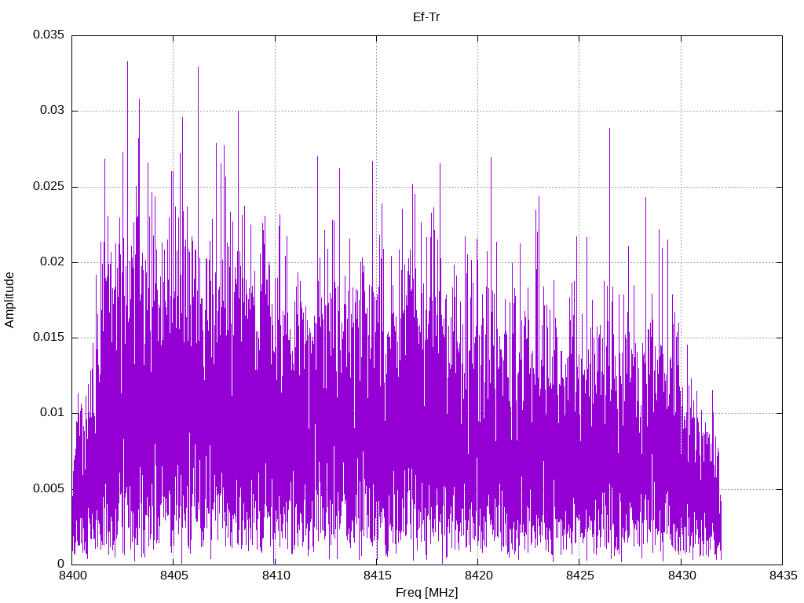Click the x-axis tick label 8425
This screenshot has width=804, height=603.
(580, 576)
